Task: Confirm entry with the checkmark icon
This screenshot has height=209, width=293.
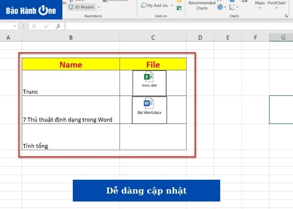Action: pos(46,26)
